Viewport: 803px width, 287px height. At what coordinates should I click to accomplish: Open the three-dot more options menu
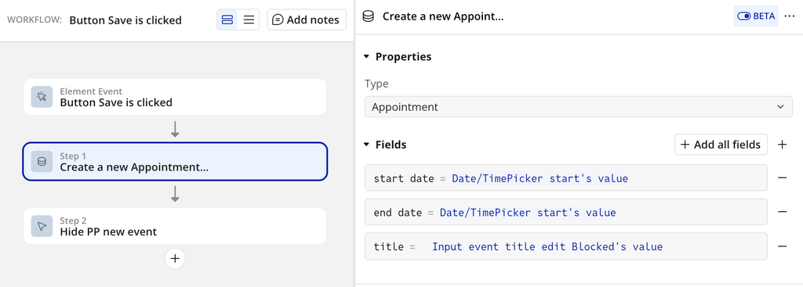pos(789,16)
